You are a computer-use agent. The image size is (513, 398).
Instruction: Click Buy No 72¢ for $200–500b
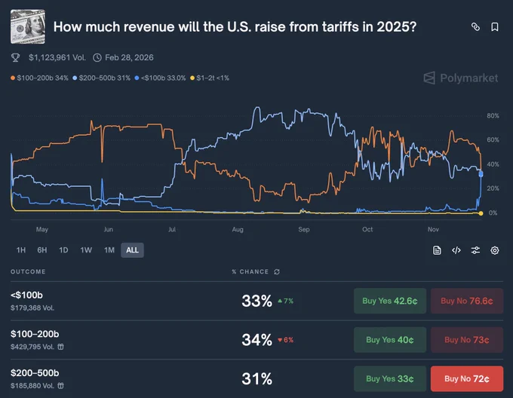click(467, 378)
